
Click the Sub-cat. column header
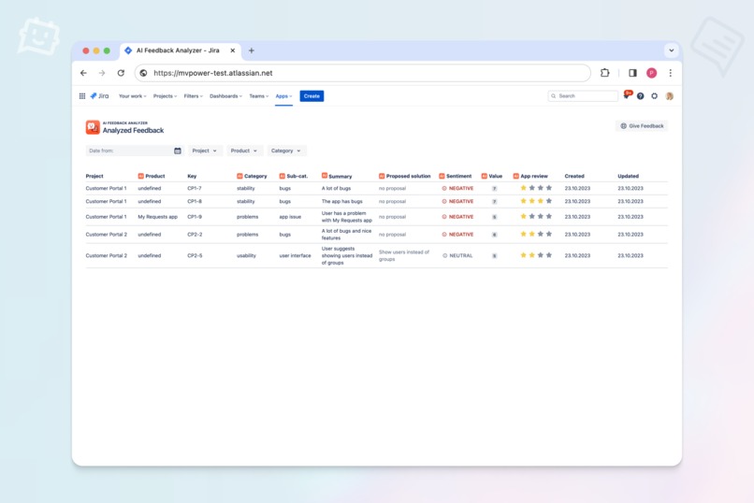pos(294,177)
